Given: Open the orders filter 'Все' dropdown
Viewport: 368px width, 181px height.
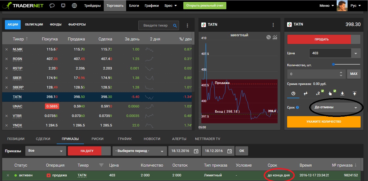Looking at the screenshot, I should [x=45, y=151].
